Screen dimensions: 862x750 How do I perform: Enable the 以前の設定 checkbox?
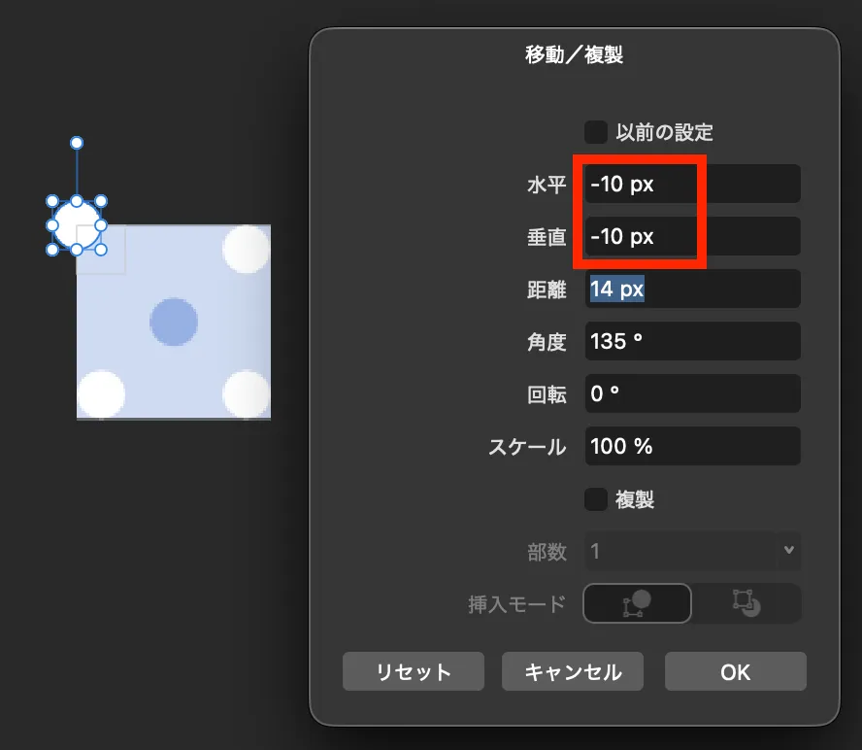pos(598,132)
